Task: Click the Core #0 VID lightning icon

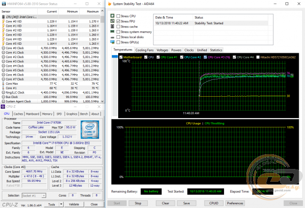Action: click(x=3, y=21)
